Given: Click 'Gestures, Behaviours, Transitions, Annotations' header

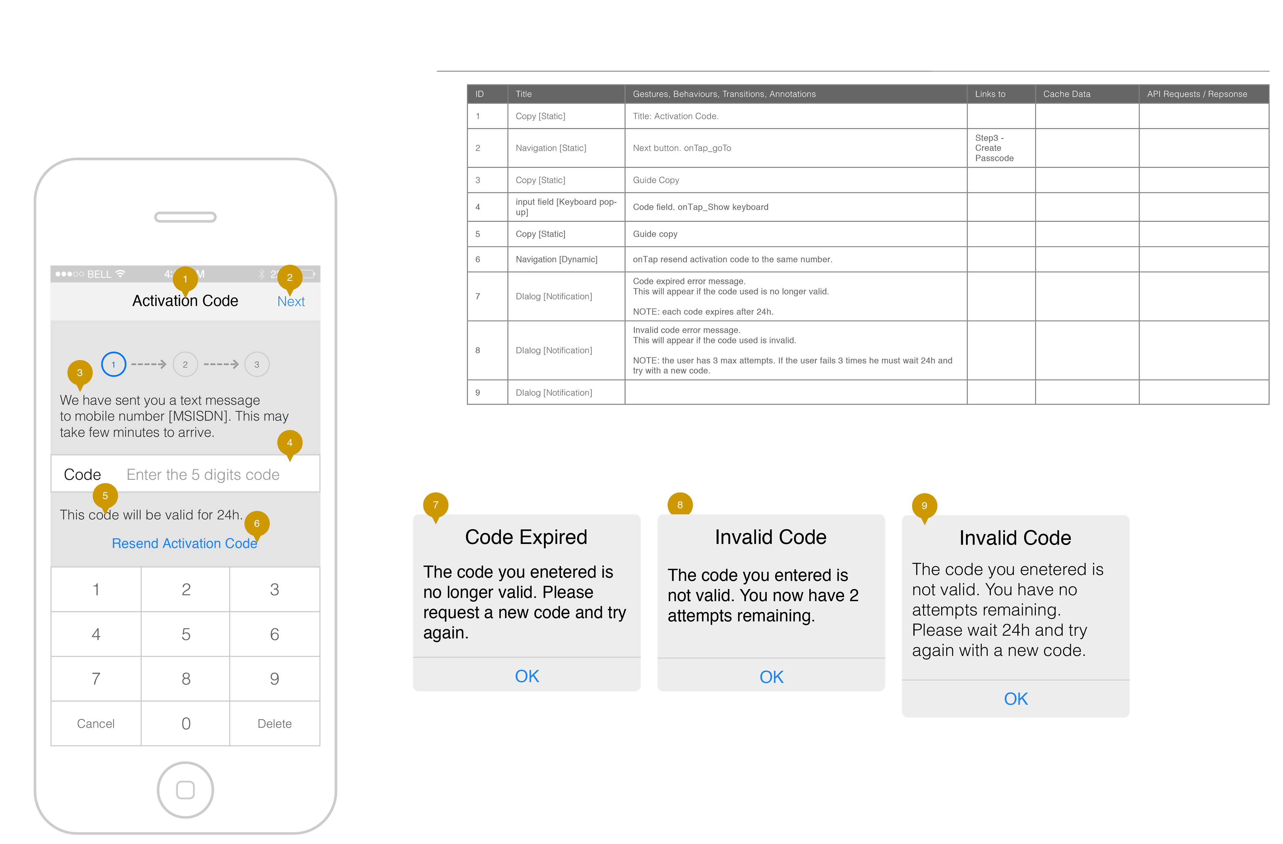Looking at the screenshot, I should (796, 94).
